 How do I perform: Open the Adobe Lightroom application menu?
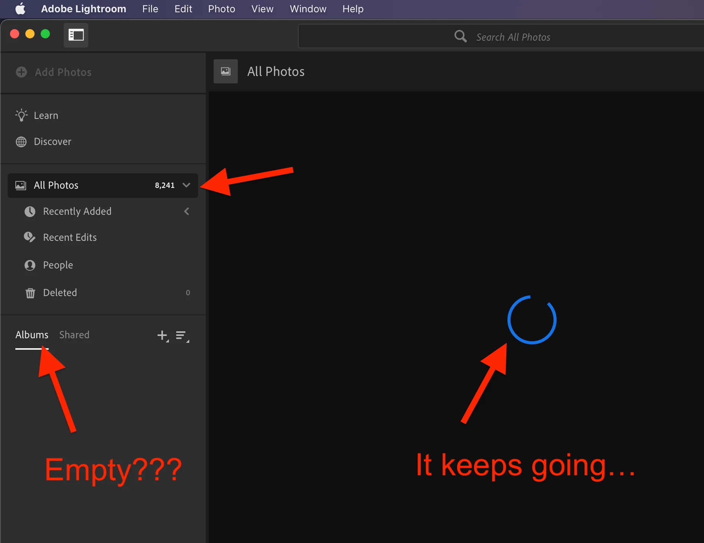(x=83, y=9)
